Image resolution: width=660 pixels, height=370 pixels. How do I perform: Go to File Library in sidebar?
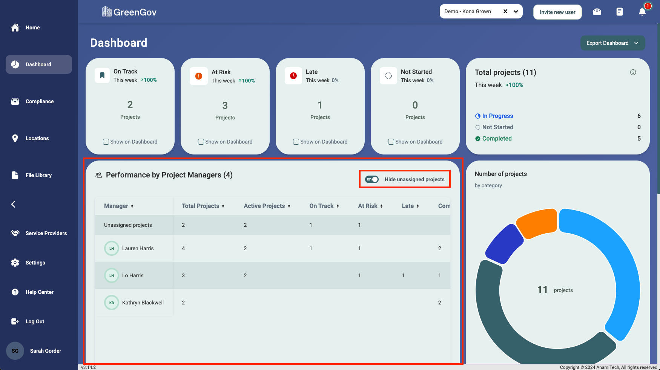pos(38,175)
